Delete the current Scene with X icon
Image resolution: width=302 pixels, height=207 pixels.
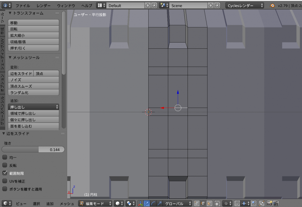click(217, 5)
